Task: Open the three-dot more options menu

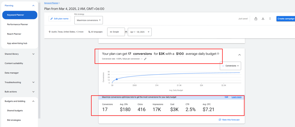Action: [270, 19]
